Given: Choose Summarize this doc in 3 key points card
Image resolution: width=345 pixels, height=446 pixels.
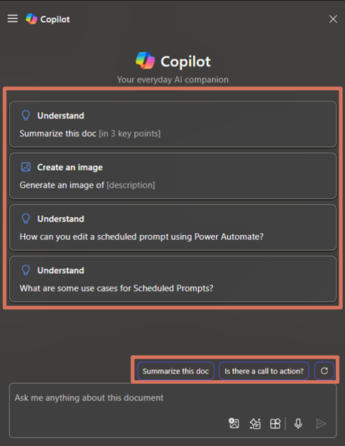Looking at the screenshot, I should click(x=173, y=124).
